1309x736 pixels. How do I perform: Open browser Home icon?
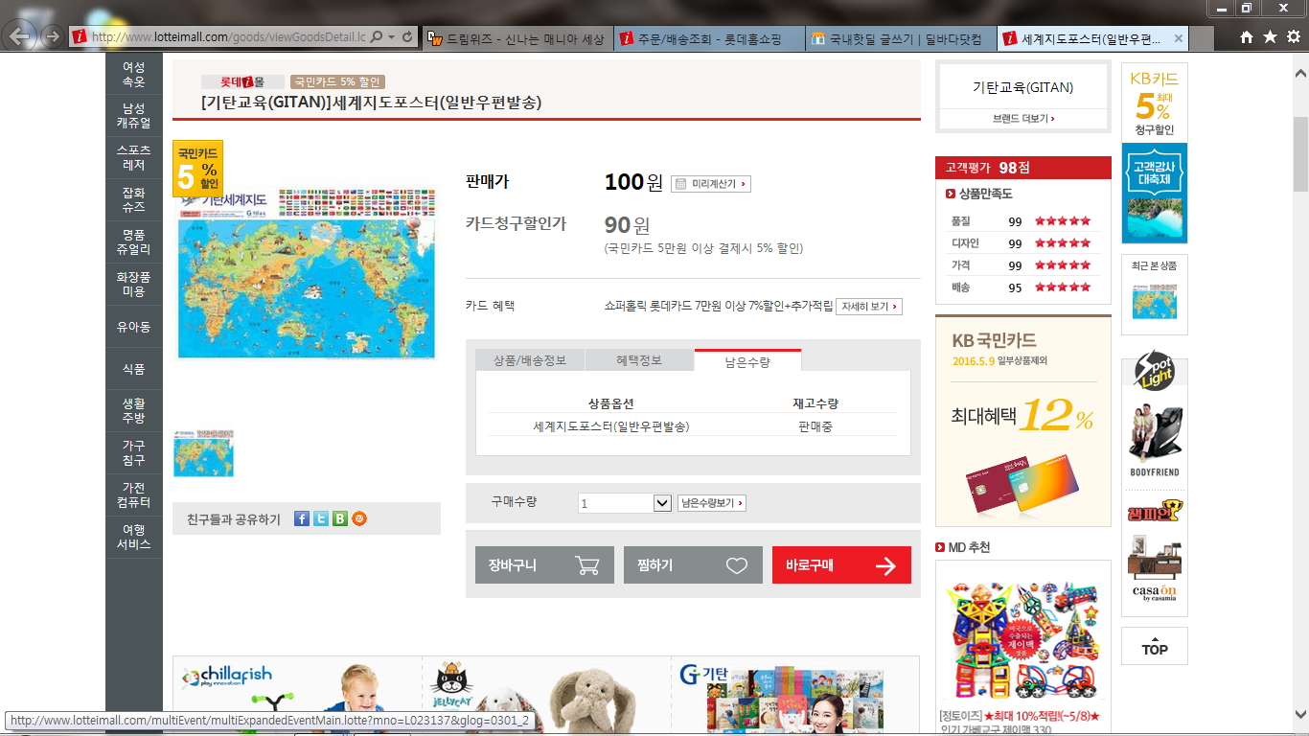tap(1247, 37)
